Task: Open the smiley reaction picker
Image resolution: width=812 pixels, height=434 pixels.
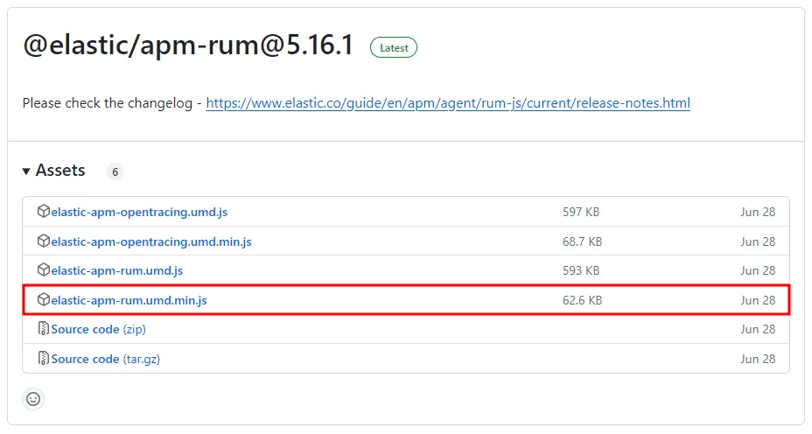Action: coord(33,399)
